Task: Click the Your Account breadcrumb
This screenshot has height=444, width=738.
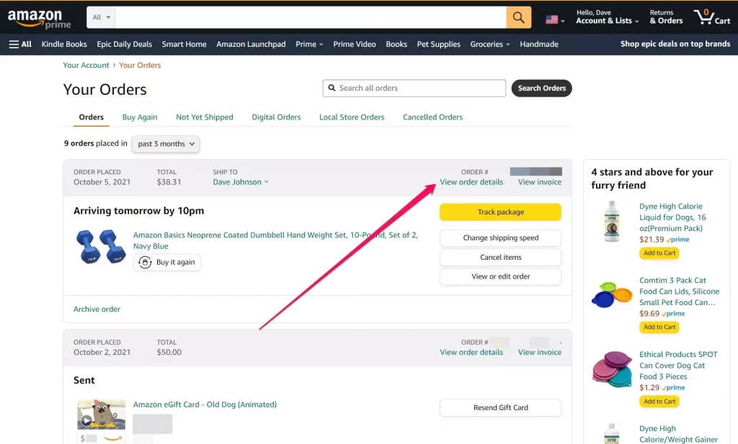Action: point(86,65)
